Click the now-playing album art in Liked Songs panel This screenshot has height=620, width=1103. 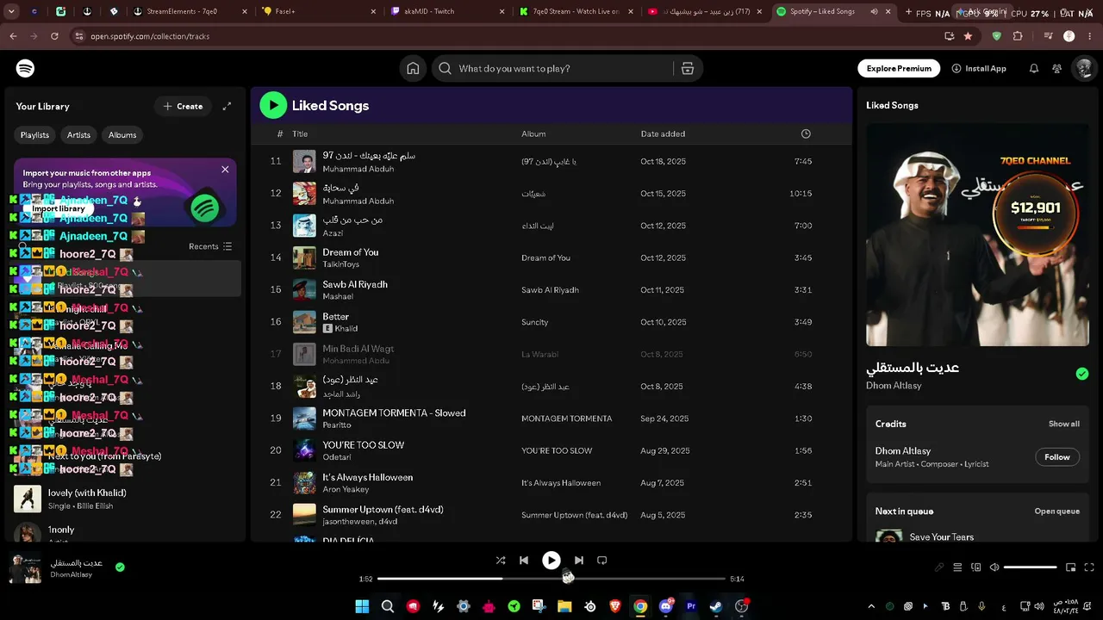977,235
